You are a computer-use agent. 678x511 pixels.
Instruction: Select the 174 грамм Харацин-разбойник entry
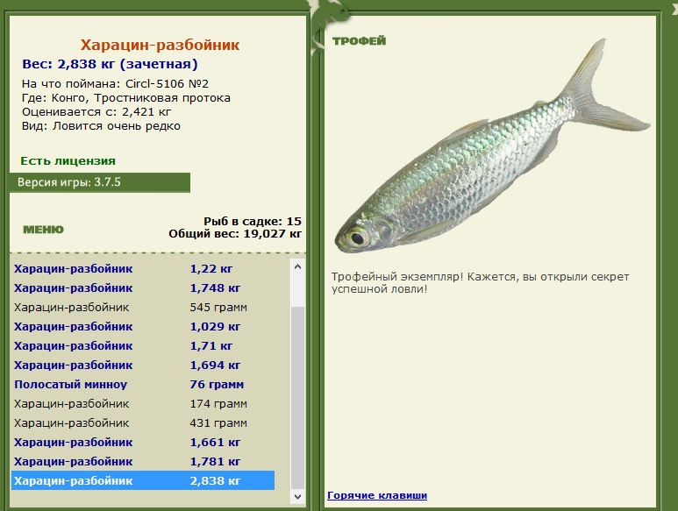tap(143, 404)
